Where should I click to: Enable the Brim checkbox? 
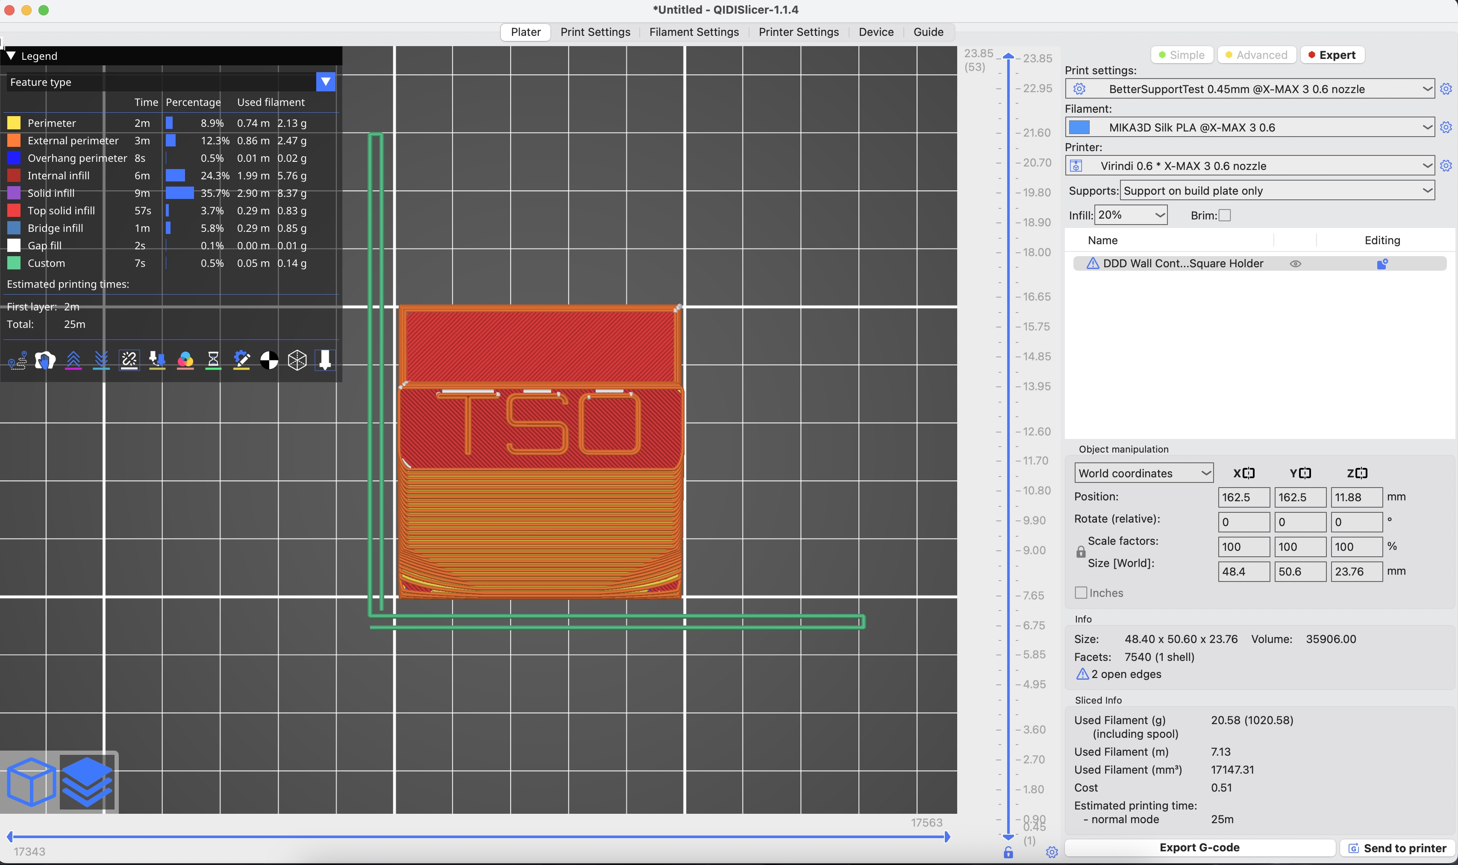pyautogui.click(x=1225, y=216)
